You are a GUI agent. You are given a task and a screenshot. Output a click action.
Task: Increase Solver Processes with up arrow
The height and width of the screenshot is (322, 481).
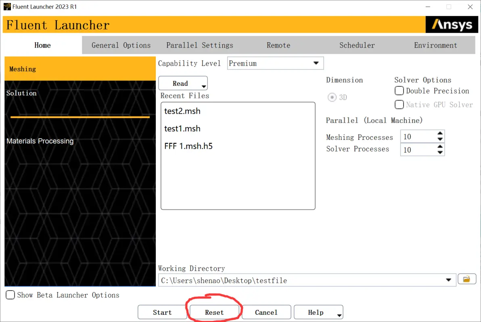[440, 146]
